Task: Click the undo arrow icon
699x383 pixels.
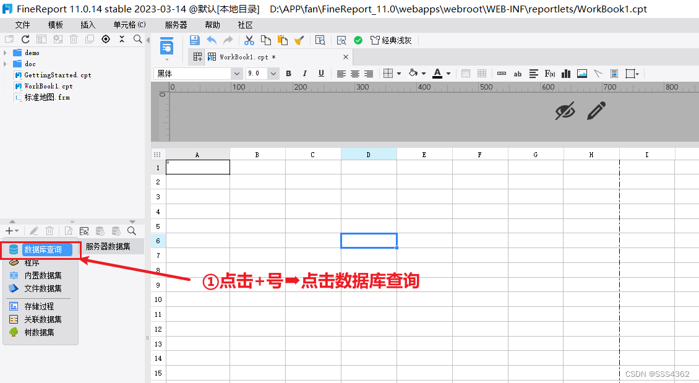Action: [x=212, y=40]
